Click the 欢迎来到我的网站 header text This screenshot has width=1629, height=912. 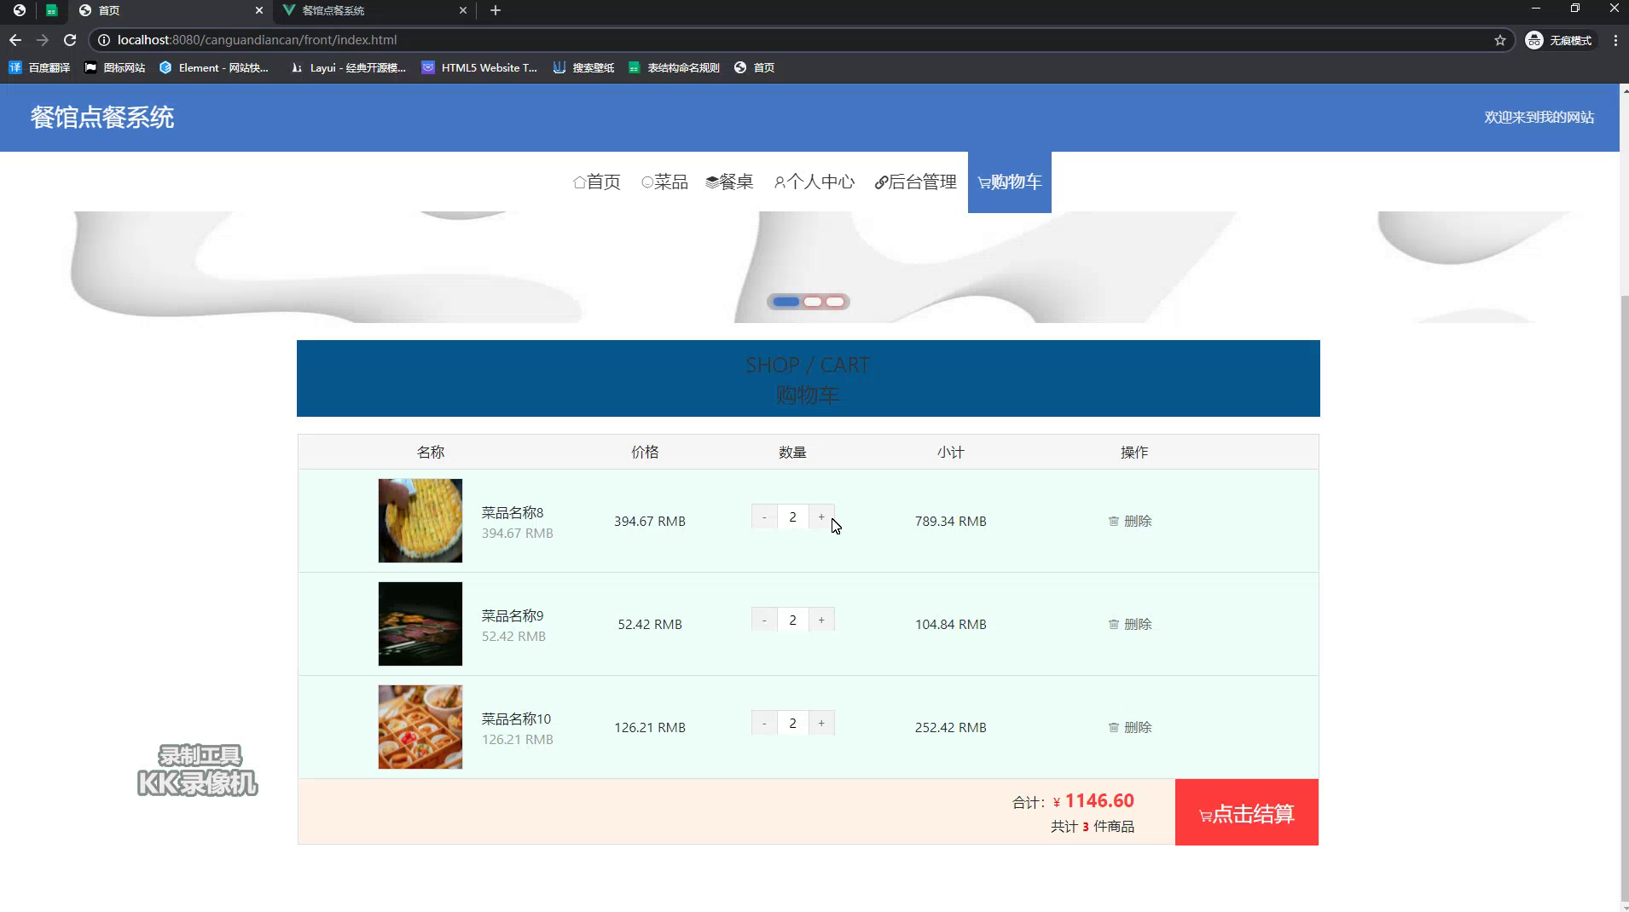(1539, 118)
